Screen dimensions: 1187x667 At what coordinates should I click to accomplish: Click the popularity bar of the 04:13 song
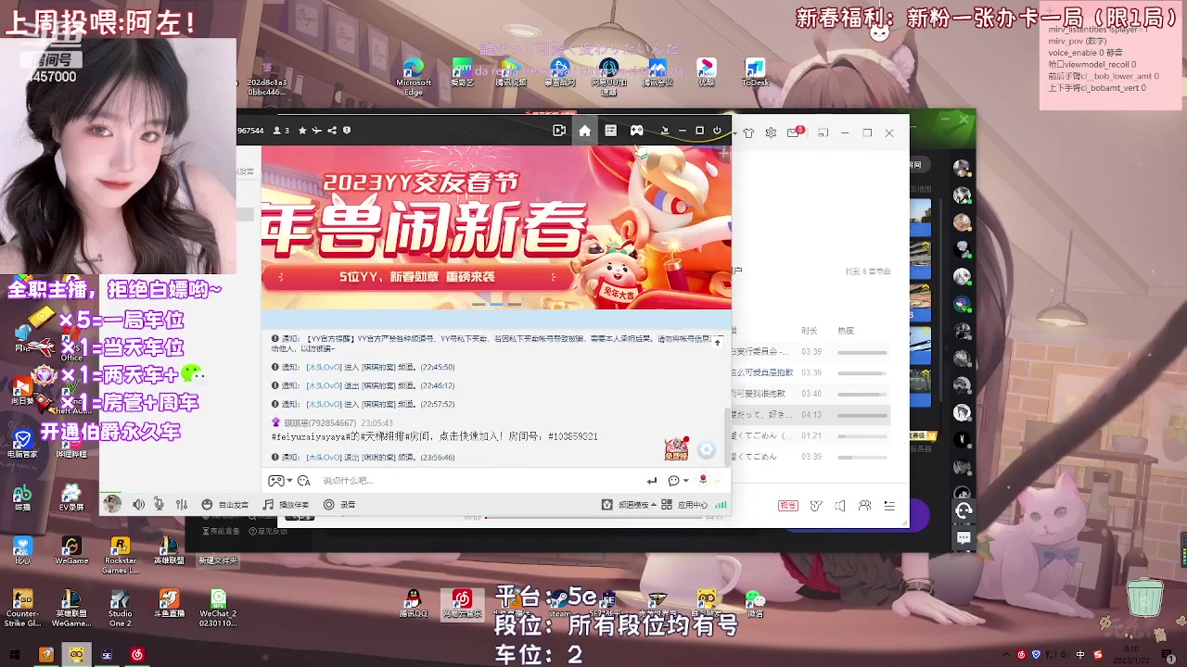[862, 415]
